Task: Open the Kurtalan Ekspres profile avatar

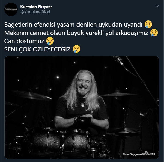Action: 11,9
